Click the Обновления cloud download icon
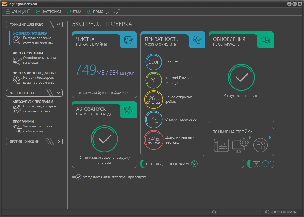Image resolution: width=304 pixels, height=217 pixels. 265,40
